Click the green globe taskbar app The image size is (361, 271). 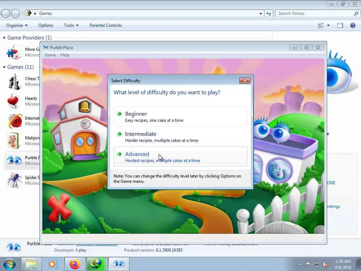tap(96, 264)
